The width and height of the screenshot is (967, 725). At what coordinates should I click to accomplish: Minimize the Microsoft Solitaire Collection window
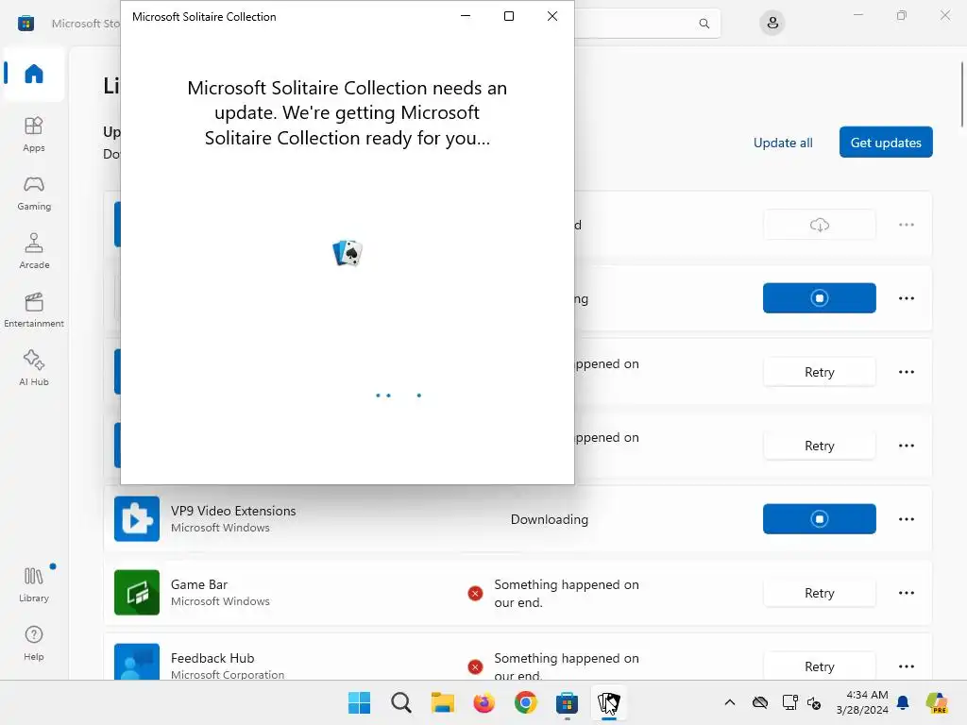[x=466, y=16]
